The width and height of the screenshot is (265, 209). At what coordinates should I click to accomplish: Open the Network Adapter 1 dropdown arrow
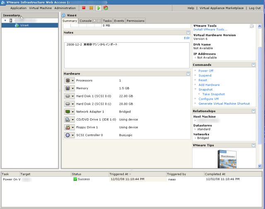[73, 112]
